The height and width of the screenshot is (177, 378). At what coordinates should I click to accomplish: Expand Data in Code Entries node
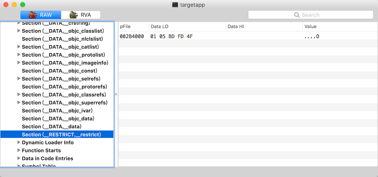pyautogui.click(x=18, y=159)
